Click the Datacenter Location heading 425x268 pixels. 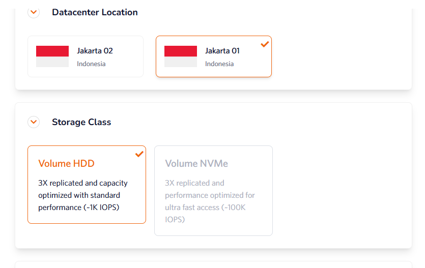coord(95,12)
